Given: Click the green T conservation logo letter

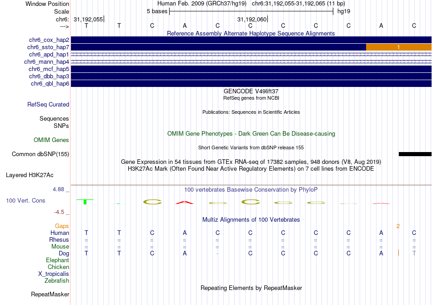Looking at the screenshot, I should pos(85,202).
